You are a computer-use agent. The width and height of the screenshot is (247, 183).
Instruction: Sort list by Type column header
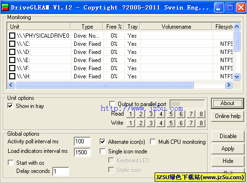[x=87, y=26]
